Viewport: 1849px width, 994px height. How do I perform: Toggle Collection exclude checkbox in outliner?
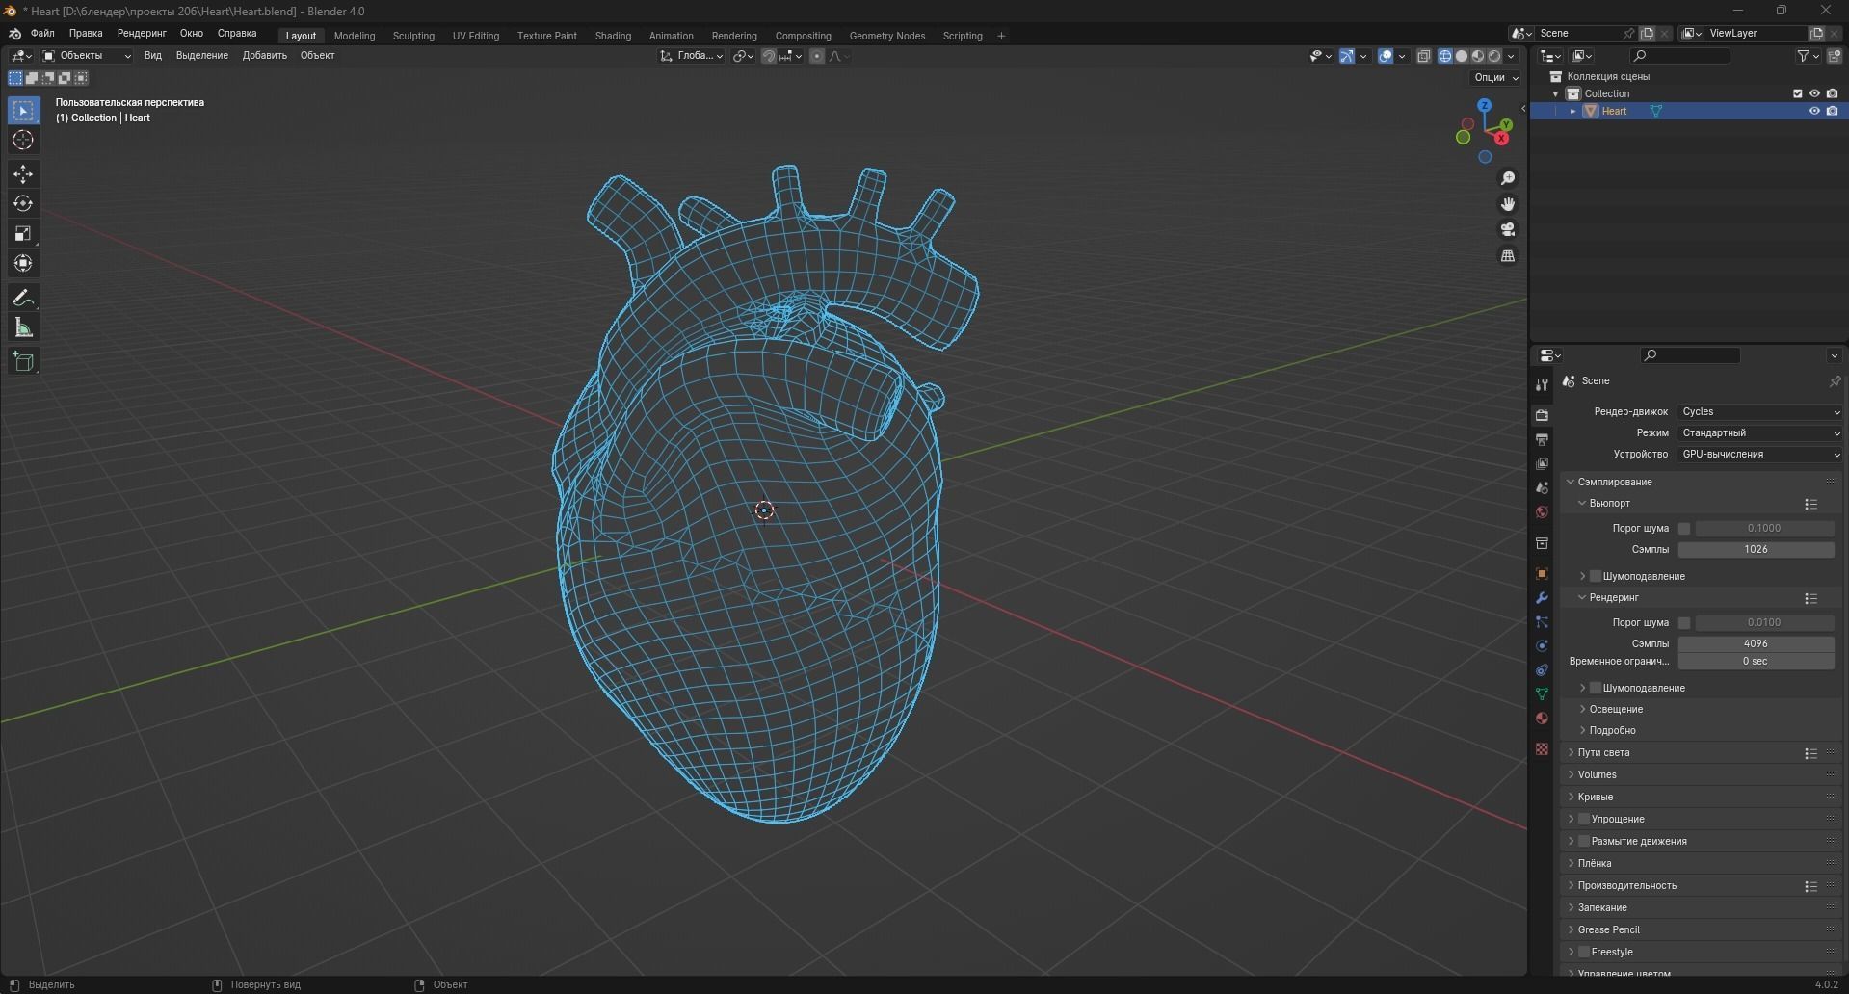1797,93
